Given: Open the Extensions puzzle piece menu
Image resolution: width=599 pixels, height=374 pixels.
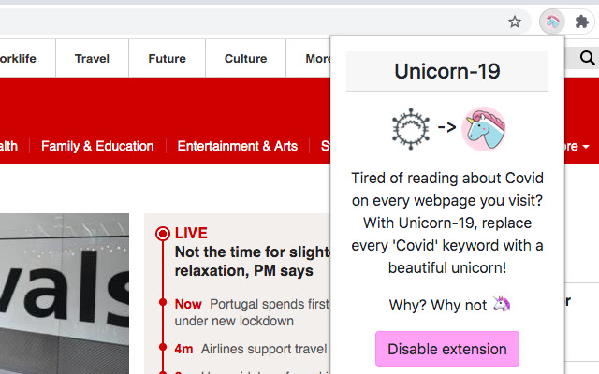Looking at the screenshot, I should pos(582,22).
